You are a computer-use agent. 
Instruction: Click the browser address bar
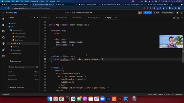[77, 8]
